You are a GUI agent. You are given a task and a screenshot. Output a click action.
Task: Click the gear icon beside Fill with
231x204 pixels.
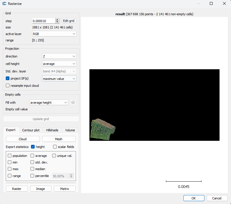pyautogui.click(x=73, y=102)
